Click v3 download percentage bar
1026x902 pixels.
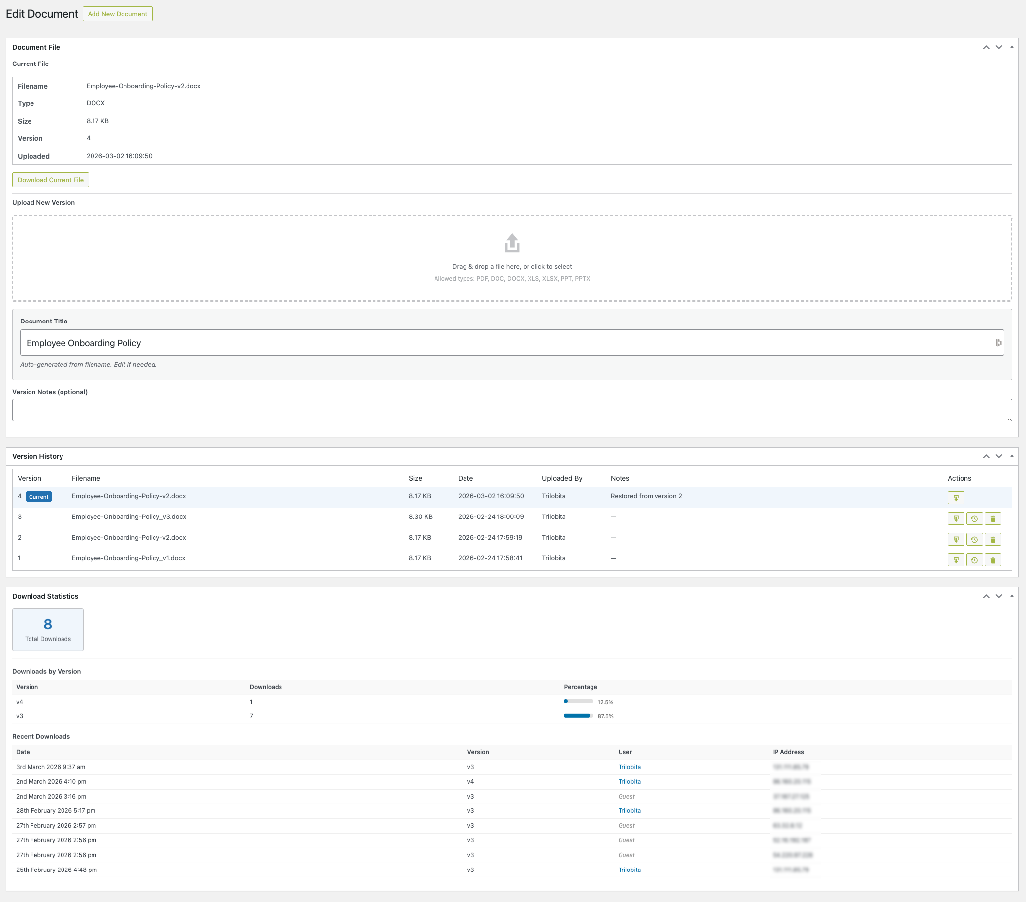point(578,716)
